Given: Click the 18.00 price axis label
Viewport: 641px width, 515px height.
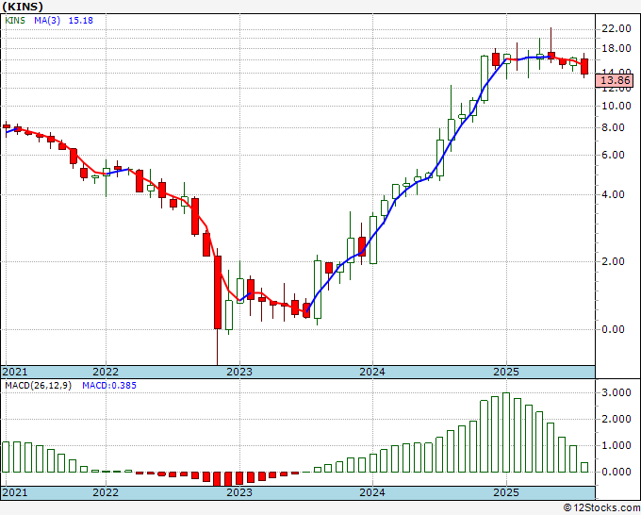Looking at the screenshot, I should click(616, 48).
